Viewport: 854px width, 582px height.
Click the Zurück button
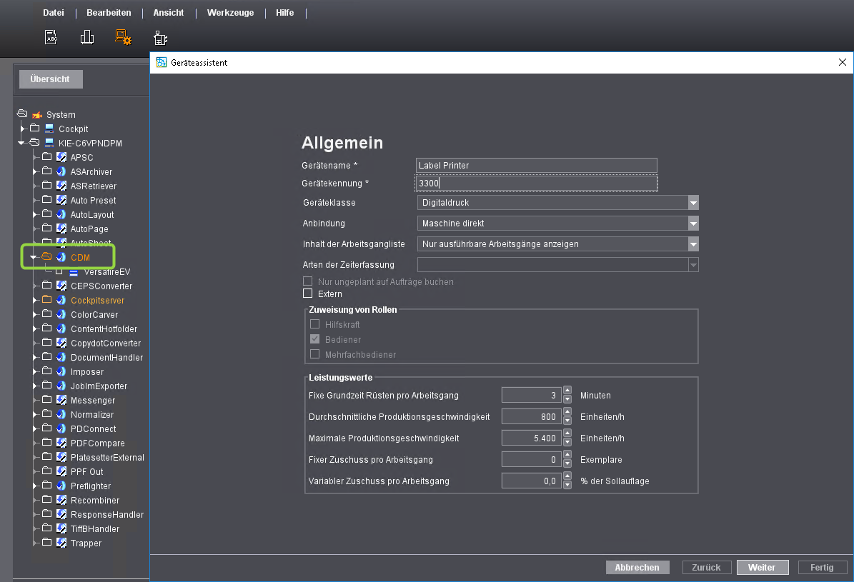click(x=706, y=567)
